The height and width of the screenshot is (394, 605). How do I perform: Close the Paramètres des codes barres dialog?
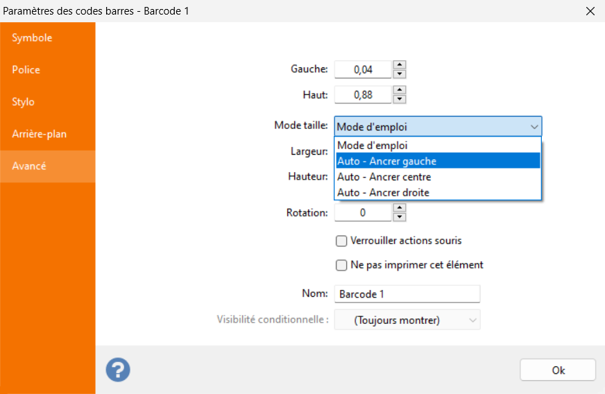[x=590, y=11]
